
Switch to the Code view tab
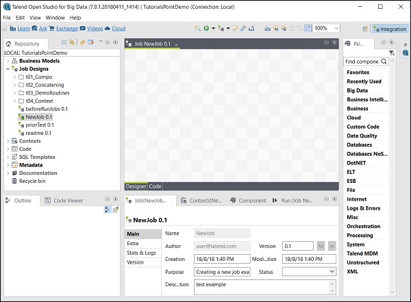pyautogui.click(x=155, y=186)
